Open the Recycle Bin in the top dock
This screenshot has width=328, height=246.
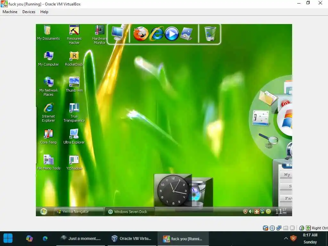[210, 33]
